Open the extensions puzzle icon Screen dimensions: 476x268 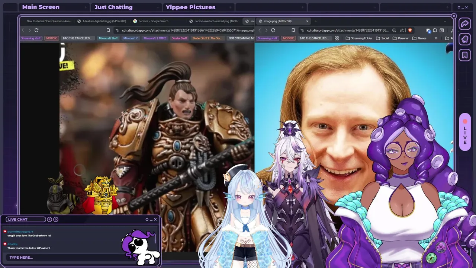coord(435,31)
